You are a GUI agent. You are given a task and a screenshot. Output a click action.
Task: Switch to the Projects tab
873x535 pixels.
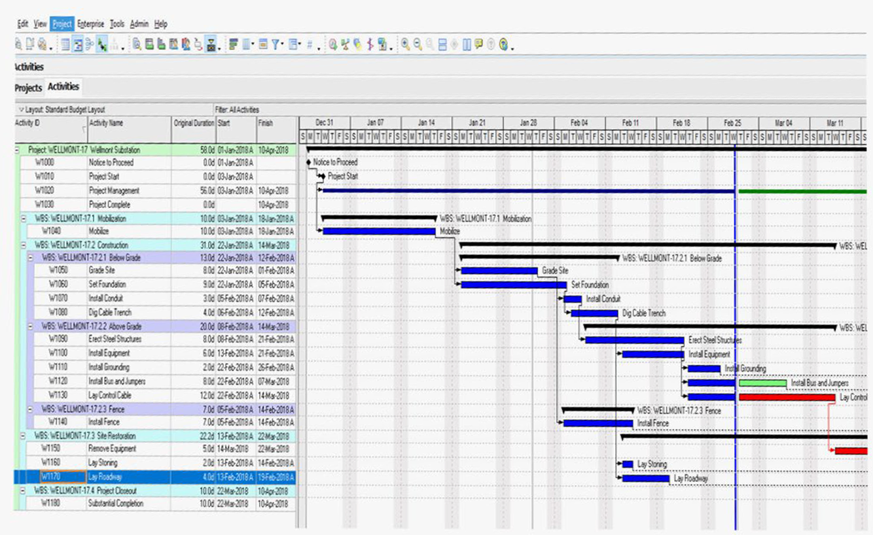coord(28,88)
